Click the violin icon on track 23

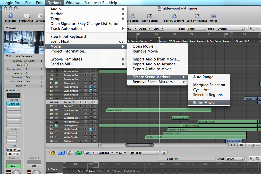tap(56, 129)
